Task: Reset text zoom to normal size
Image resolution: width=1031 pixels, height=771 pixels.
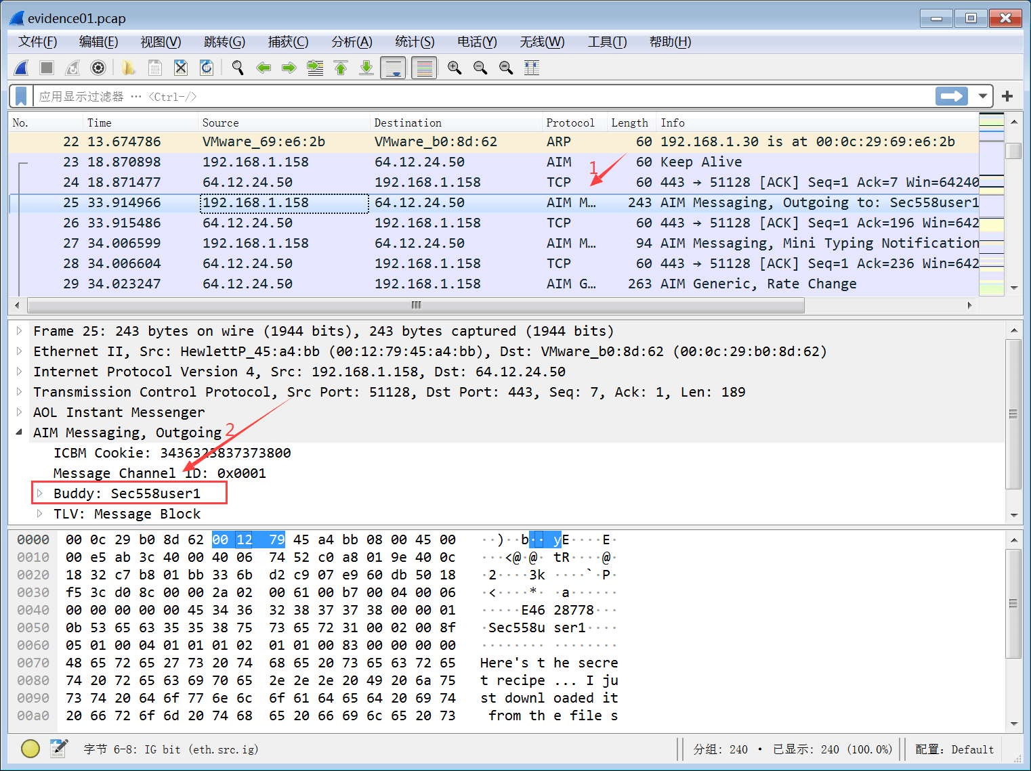Action: click(506, 68)
